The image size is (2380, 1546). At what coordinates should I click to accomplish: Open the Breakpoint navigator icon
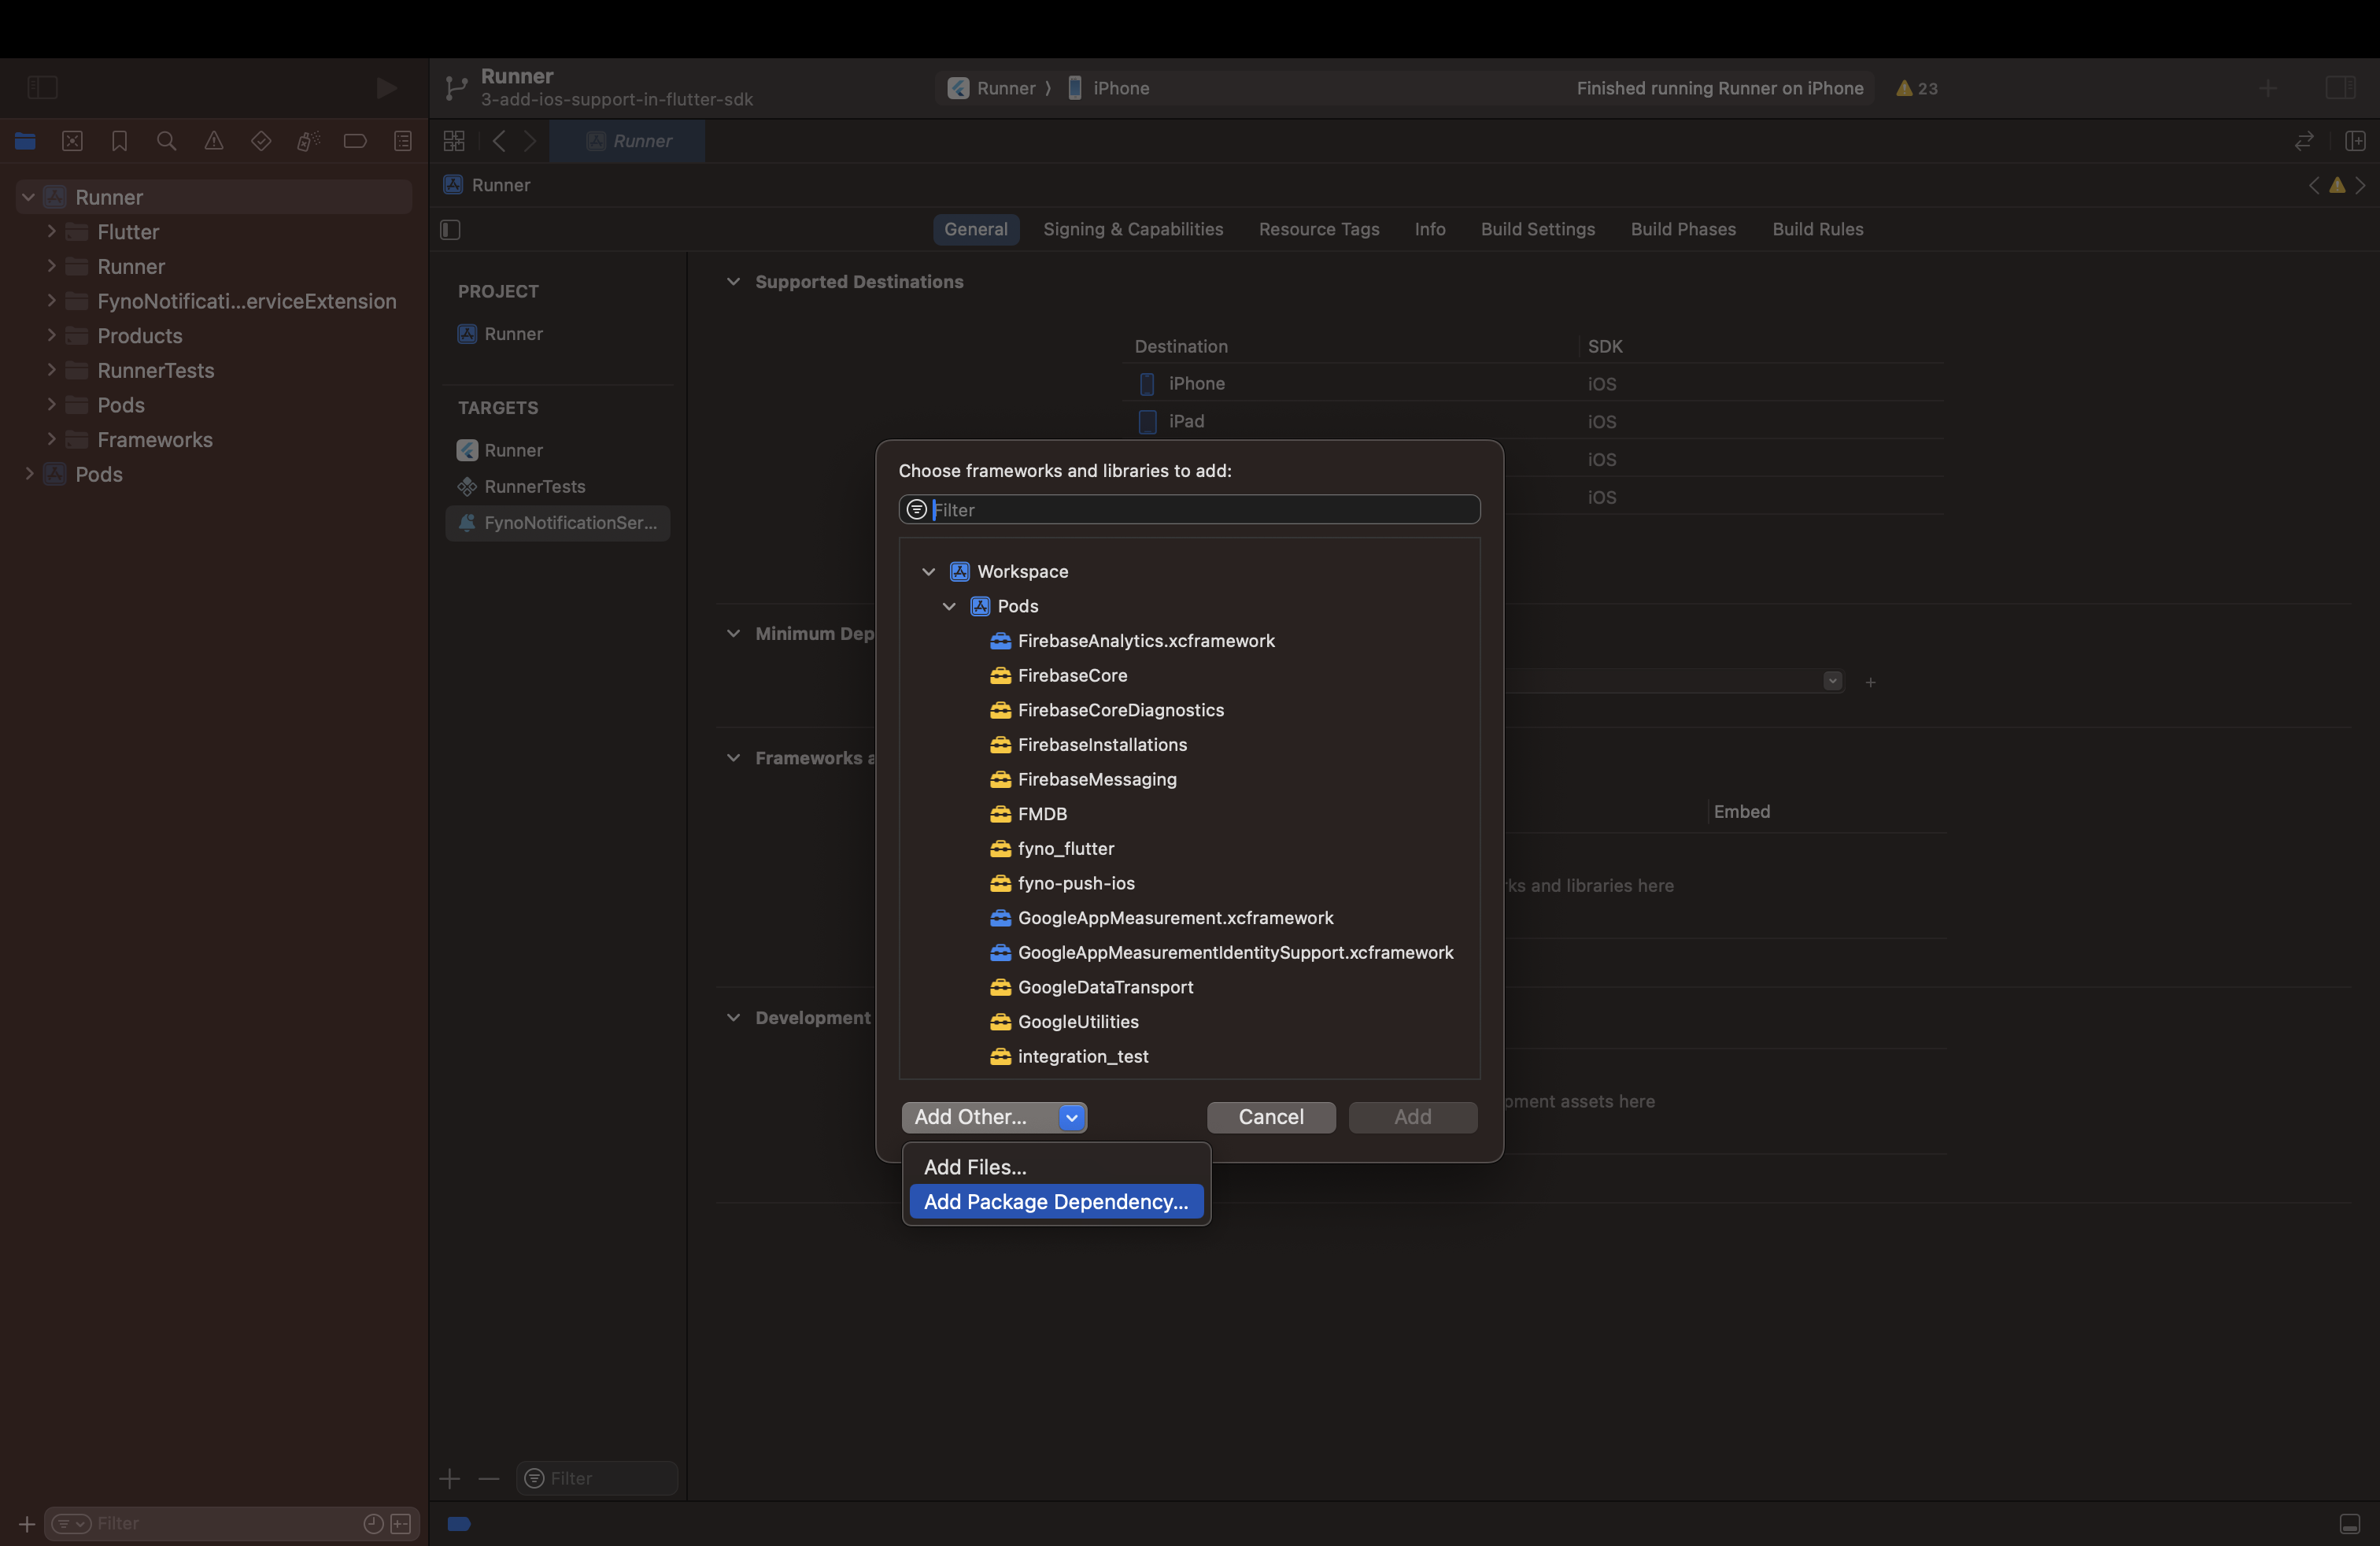point(355,141)
